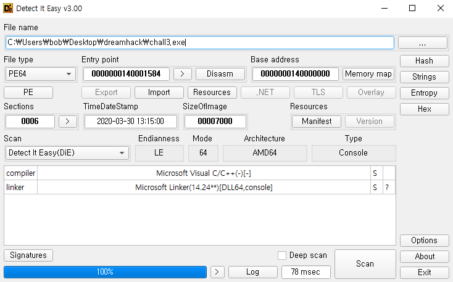Click the S button in linker row
The height and width of the screenshot is (282, 453).
[x=376, y=188]
